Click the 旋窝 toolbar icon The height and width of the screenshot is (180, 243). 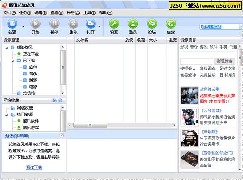pos(171,24)
